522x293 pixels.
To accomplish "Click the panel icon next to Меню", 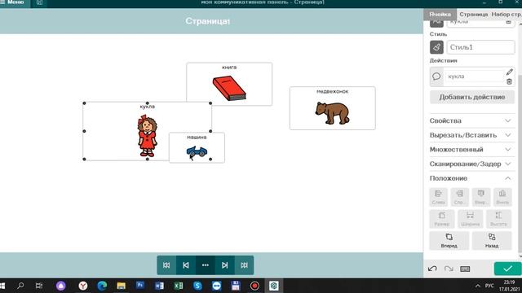I will (x=39, y=2).
